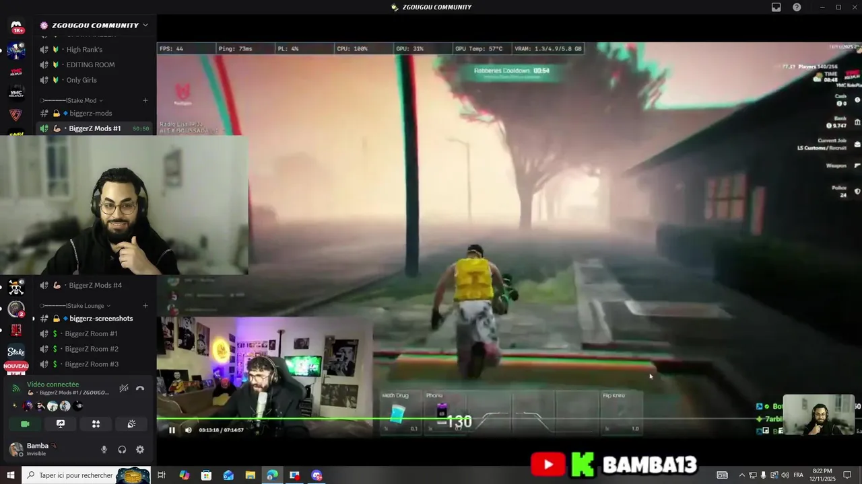Collapse the IStake Lounge category
The width and height of the screenshot is (862, 484).
76,305
